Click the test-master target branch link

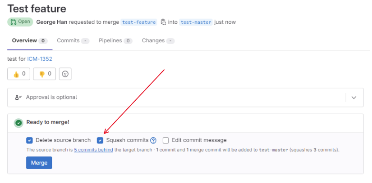click(x=195, y=22)
